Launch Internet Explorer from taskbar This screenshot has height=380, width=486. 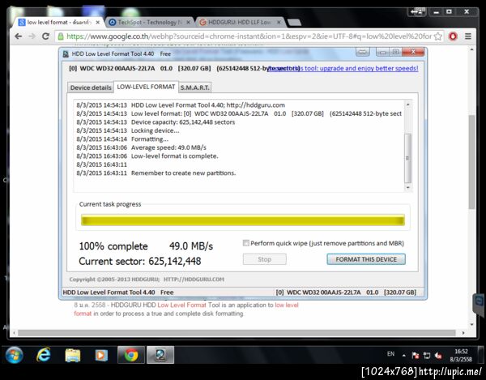point(44,355)
